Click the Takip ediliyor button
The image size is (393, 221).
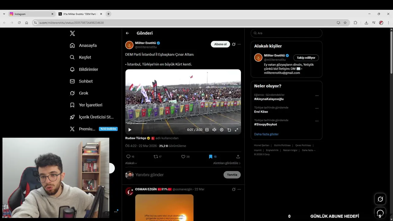(x=306, y=58)
